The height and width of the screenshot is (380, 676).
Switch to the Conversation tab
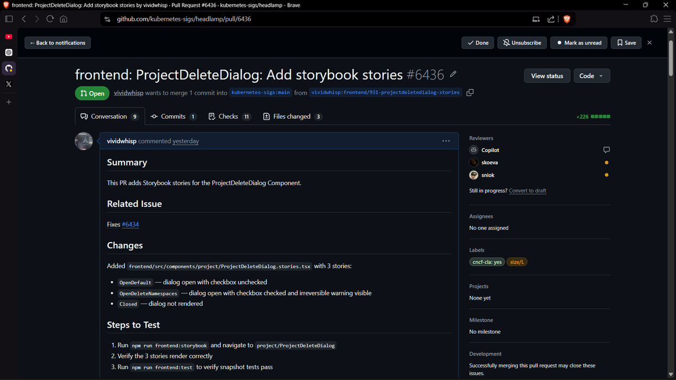pyautogui.click(x=110, y=117)
